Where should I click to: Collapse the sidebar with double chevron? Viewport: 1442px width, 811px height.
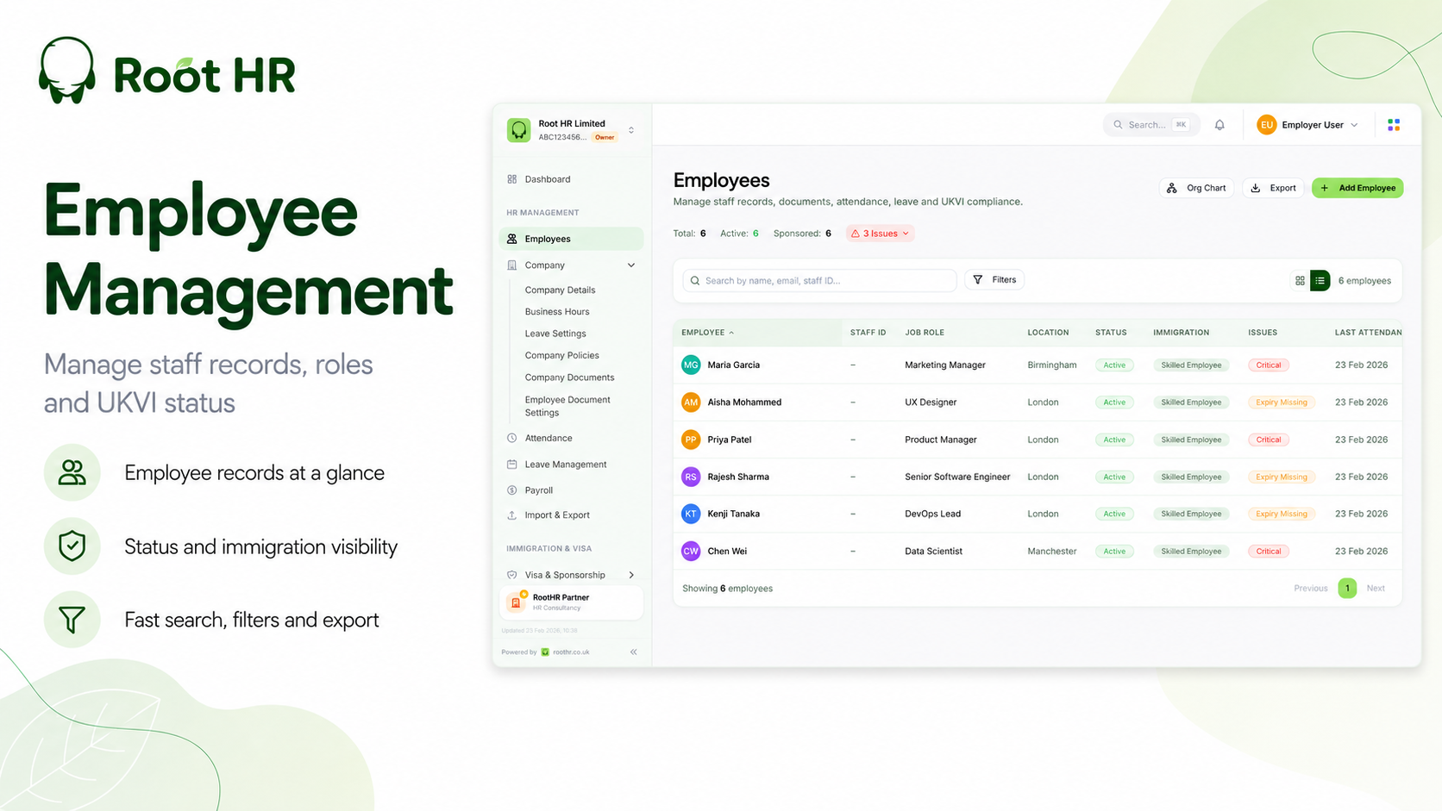[x=634, y=652]
